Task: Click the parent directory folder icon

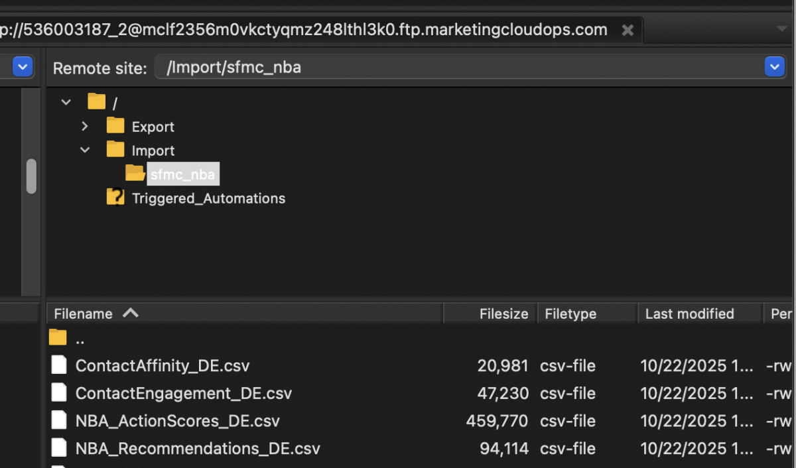Action: tap(59, 337)
